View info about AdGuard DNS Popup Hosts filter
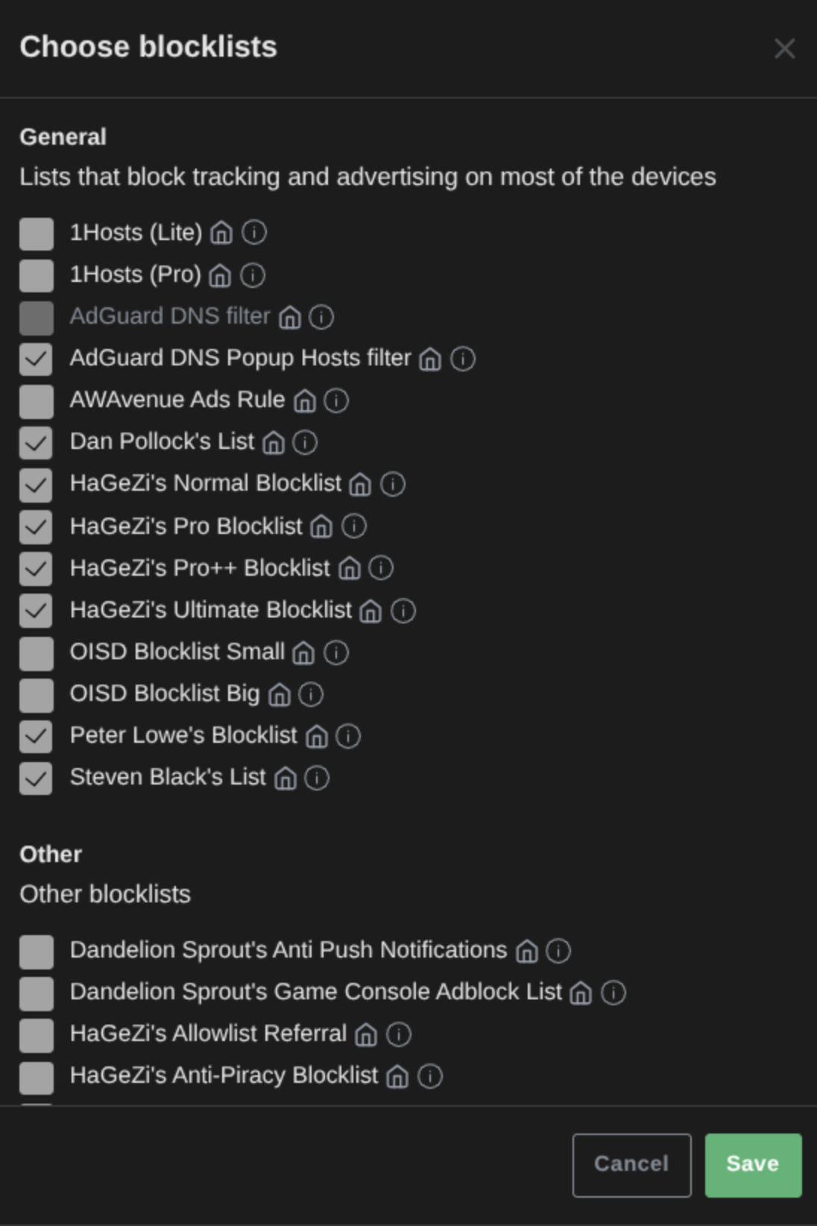 463,358
